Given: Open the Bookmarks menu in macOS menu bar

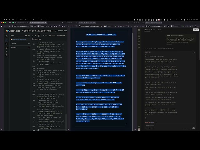Looking at the screenshot, I should point(27,20).
